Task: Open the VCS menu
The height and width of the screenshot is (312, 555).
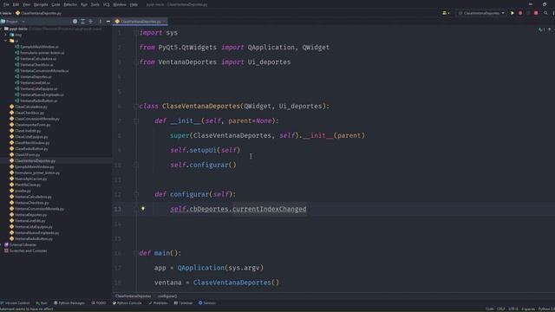Action: (106, 4)
